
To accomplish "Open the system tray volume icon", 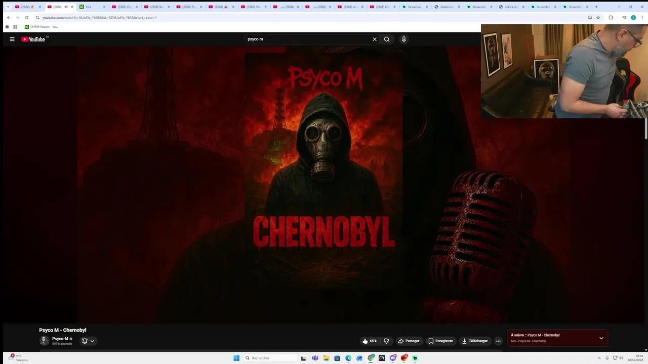I will 622,358.
